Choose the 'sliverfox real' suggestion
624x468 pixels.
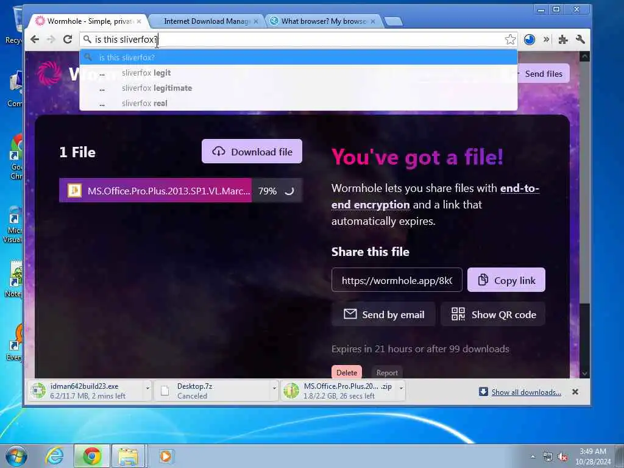click(299, 103)
